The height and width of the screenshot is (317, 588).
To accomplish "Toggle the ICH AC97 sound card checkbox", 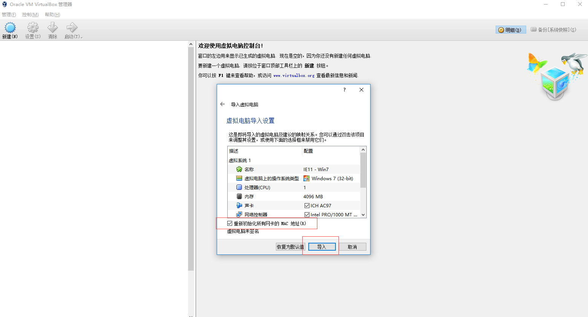I will 307,205.
